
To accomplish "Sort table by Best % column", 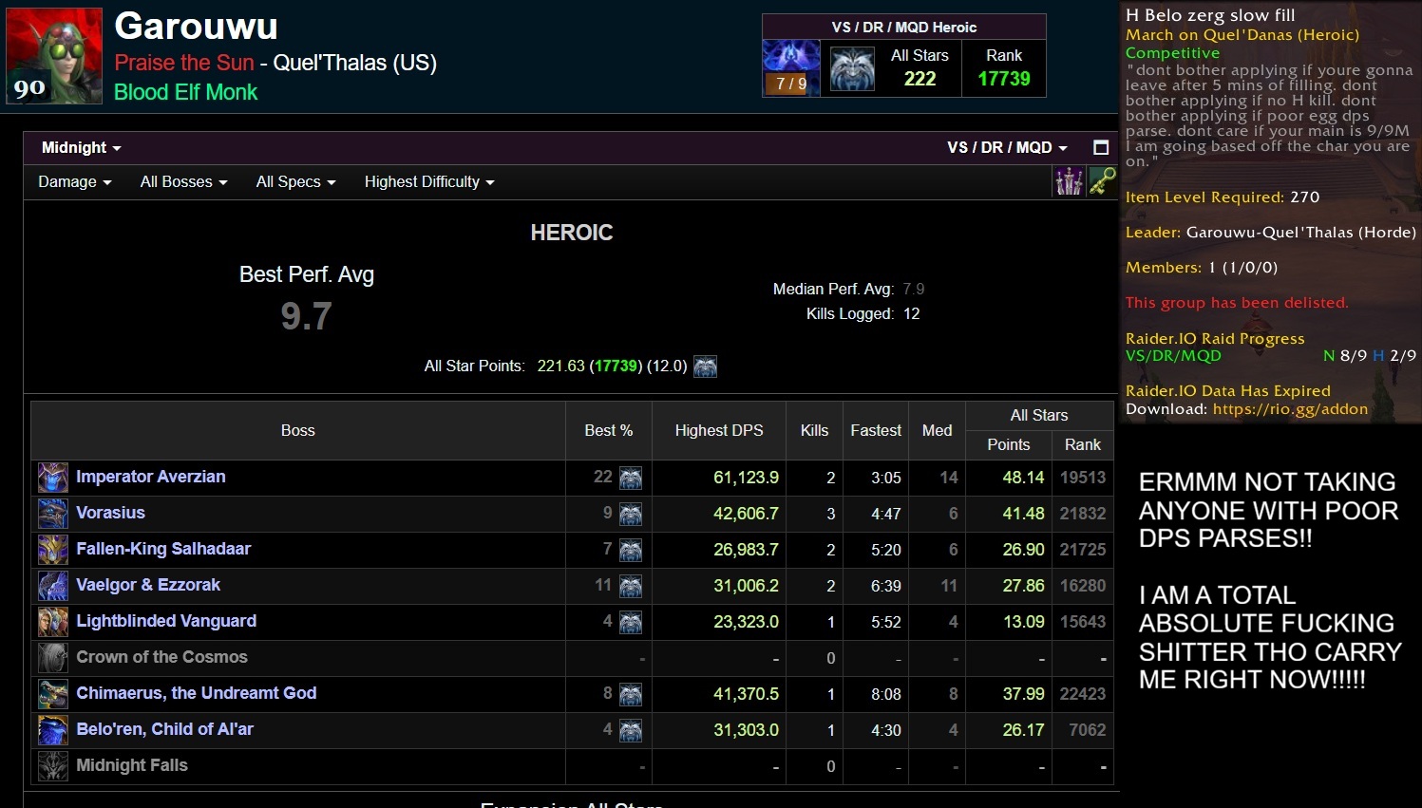I will pos(609,431).
